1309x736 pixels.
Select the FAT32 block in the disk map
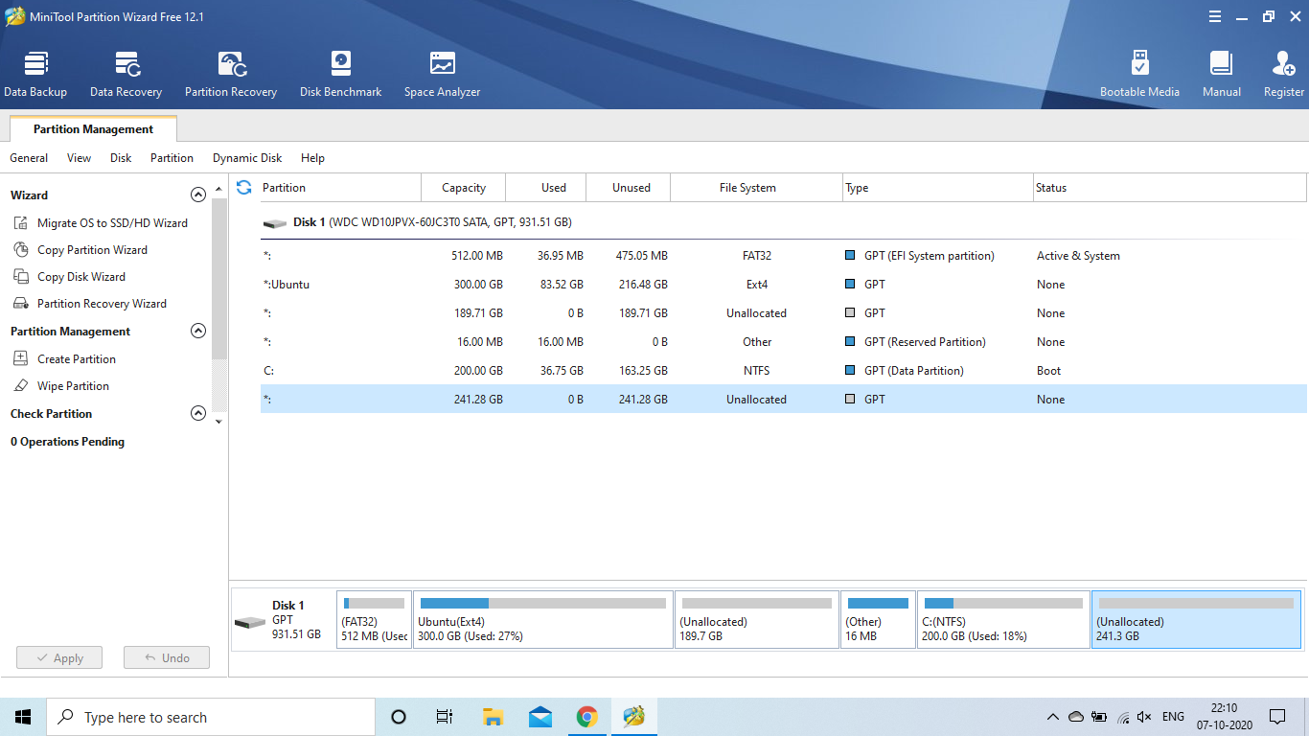(x=374, y=620)
